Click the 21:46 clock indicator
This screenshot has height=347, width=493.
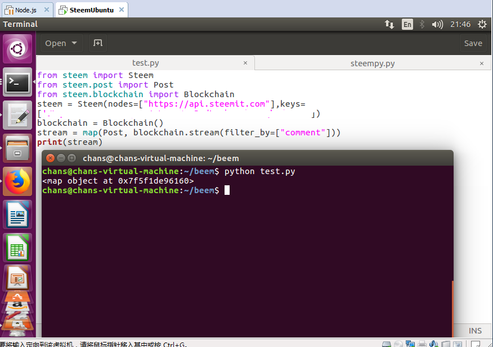(x=460, y=24)
